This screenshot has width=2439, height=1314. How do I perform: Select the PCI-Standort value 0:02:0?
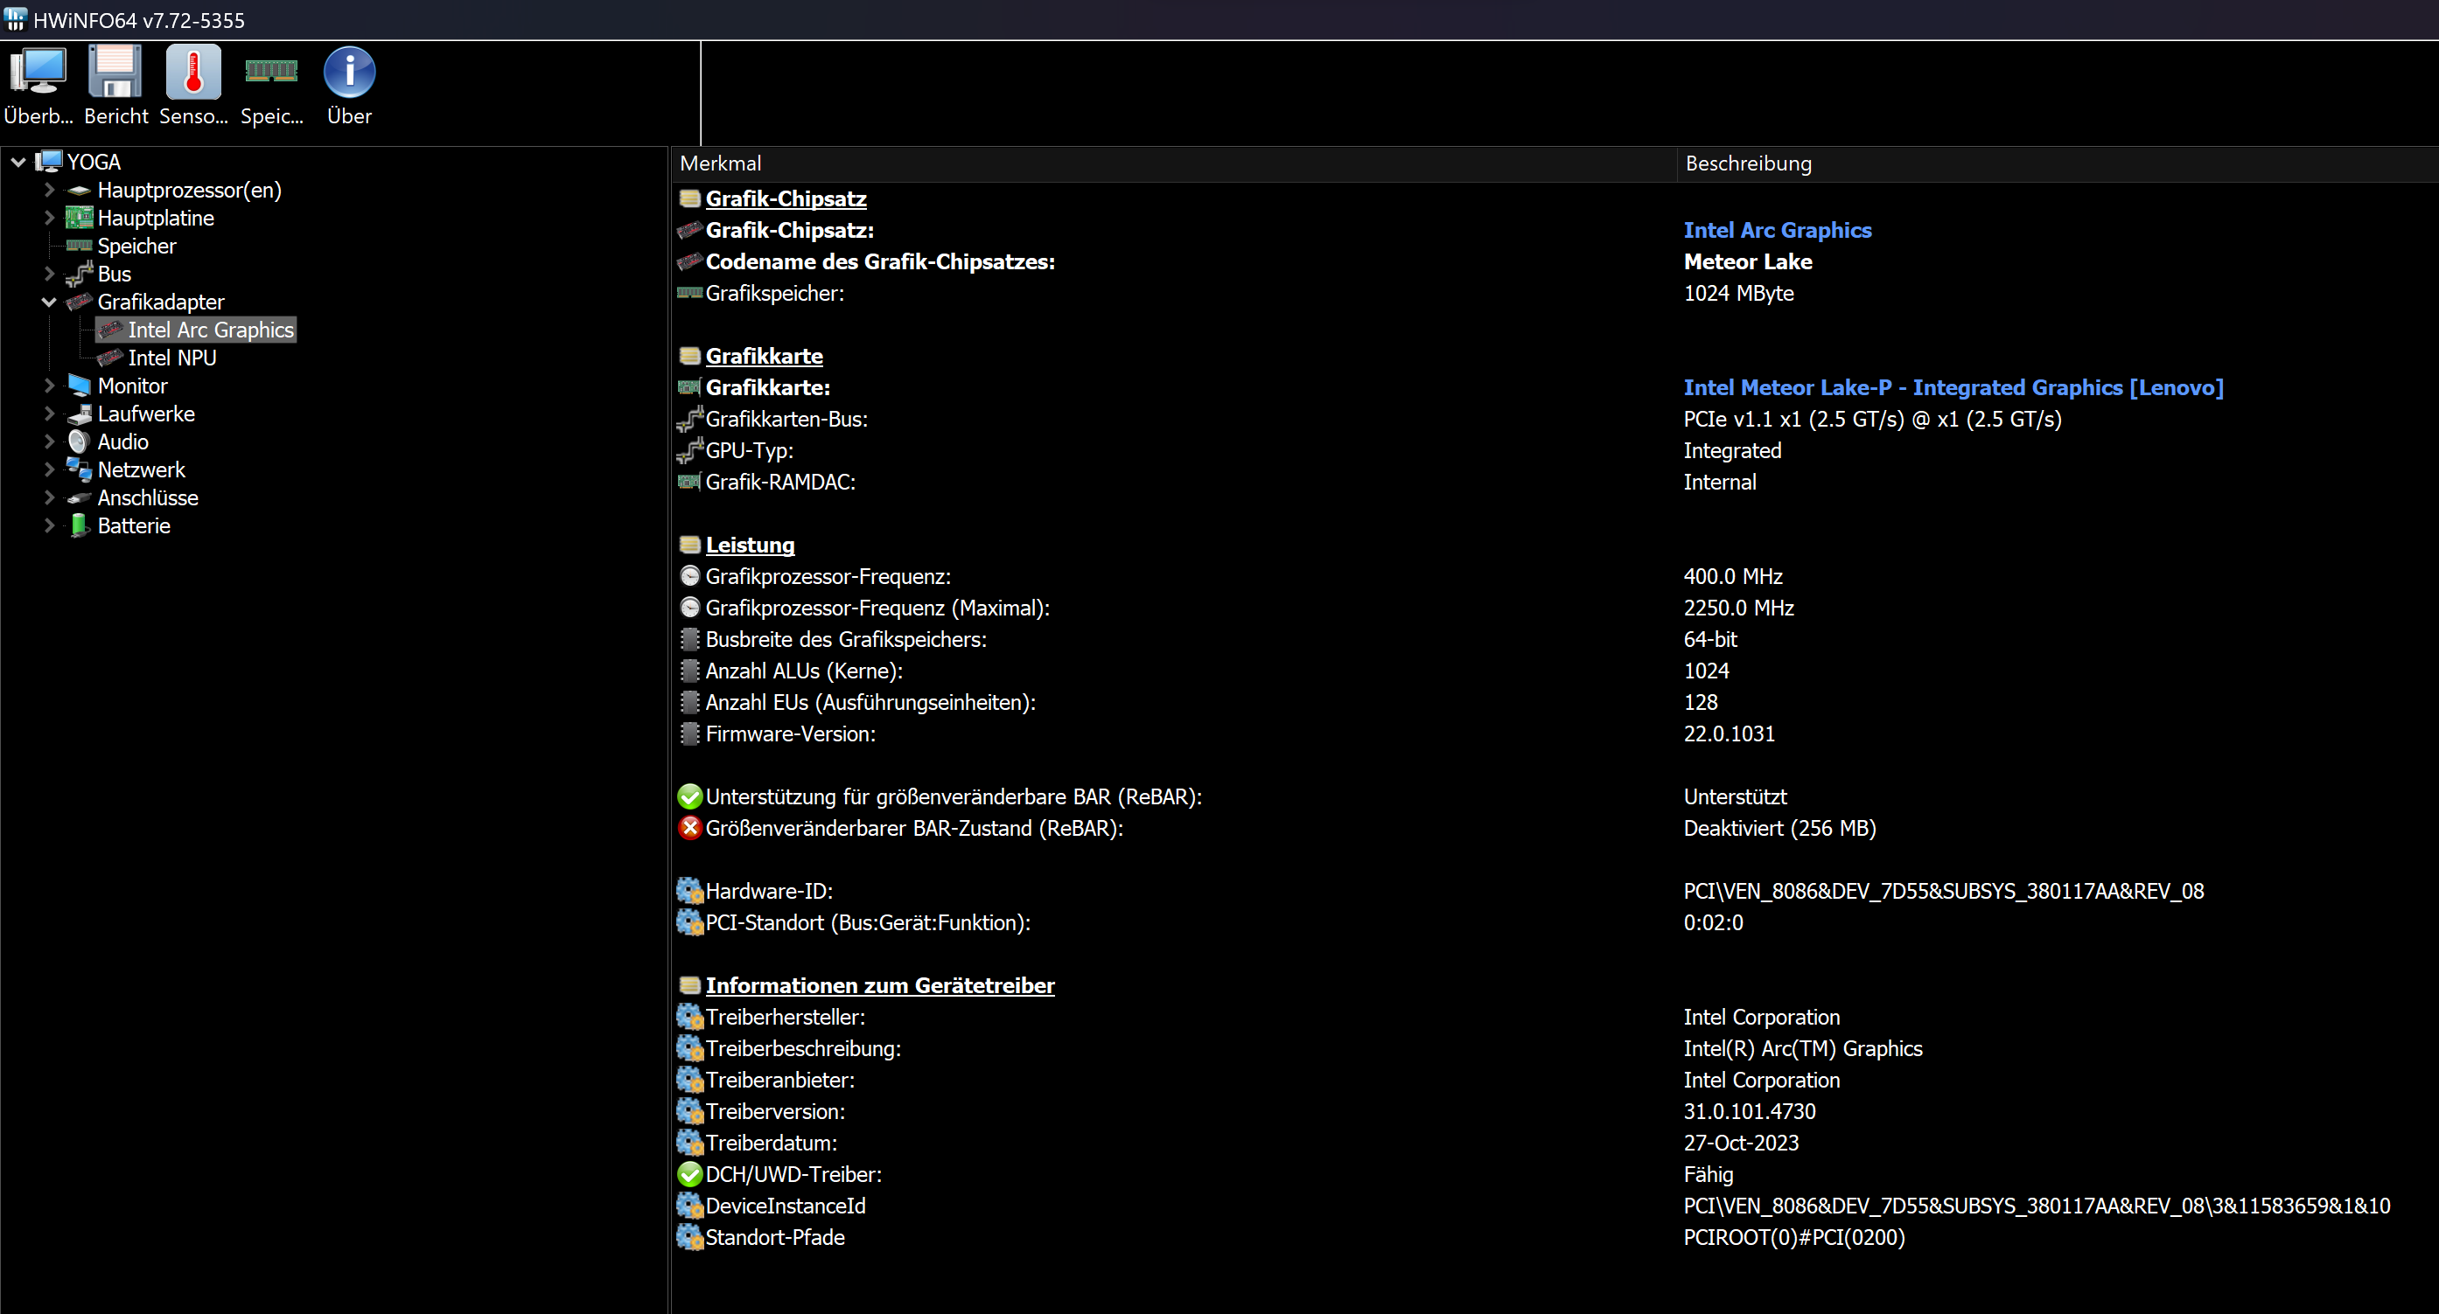(1713, 922)
